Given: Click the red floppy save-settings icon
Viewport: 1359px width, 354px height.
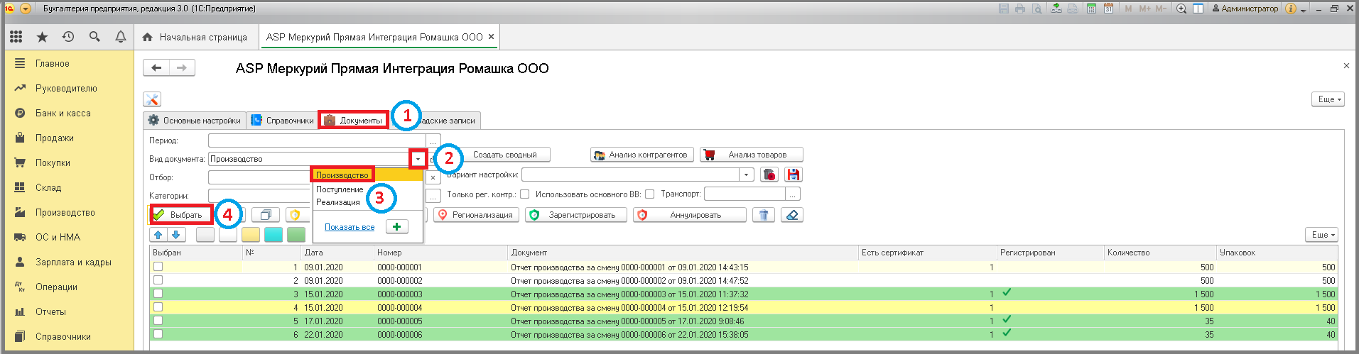Looking at the screenshot, I should 794,175.
